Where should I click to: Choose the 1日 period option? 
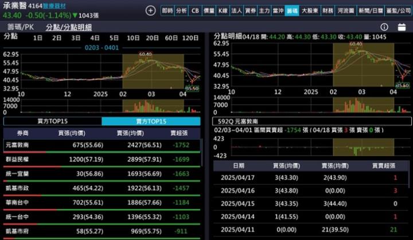(x=38, y=38)
